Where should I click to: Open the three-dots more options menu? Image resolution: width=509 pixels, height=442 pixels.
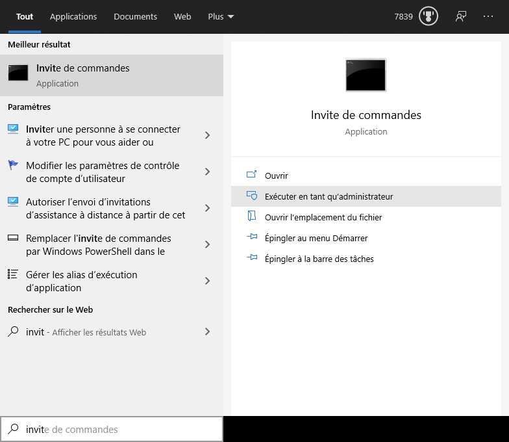pos(488,16)
